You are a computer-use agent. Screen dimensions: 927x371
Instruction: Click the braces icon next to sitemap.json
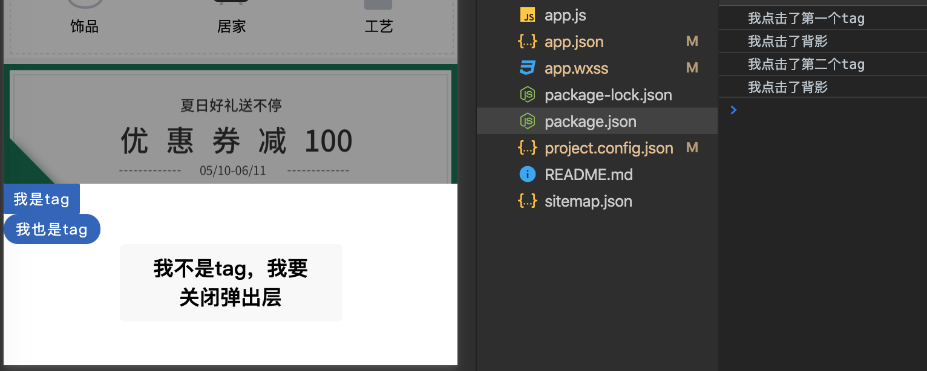click(x=527, y=201)
